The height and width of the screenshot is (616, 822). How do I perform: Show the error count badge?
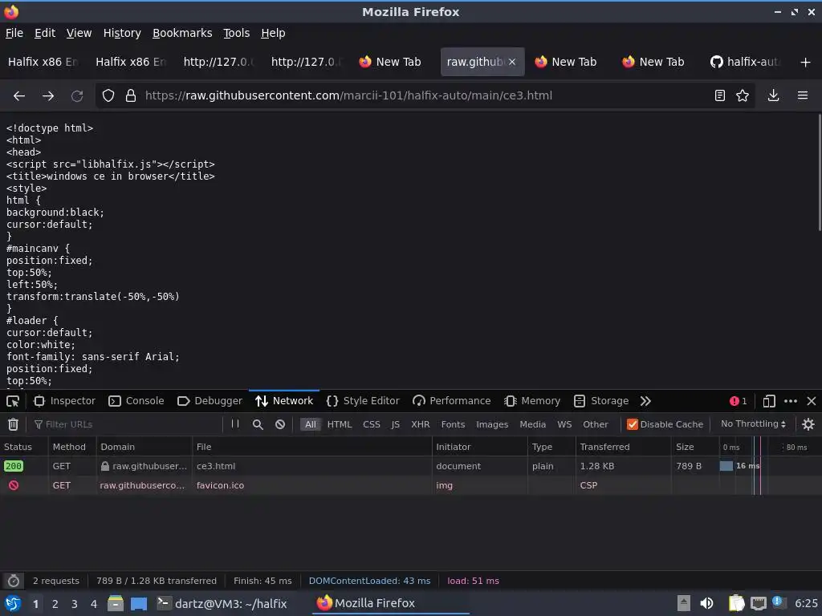point(739,401)
